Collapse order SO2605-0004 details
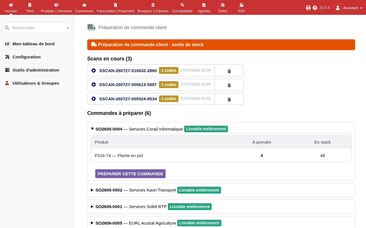 [92, 129]
